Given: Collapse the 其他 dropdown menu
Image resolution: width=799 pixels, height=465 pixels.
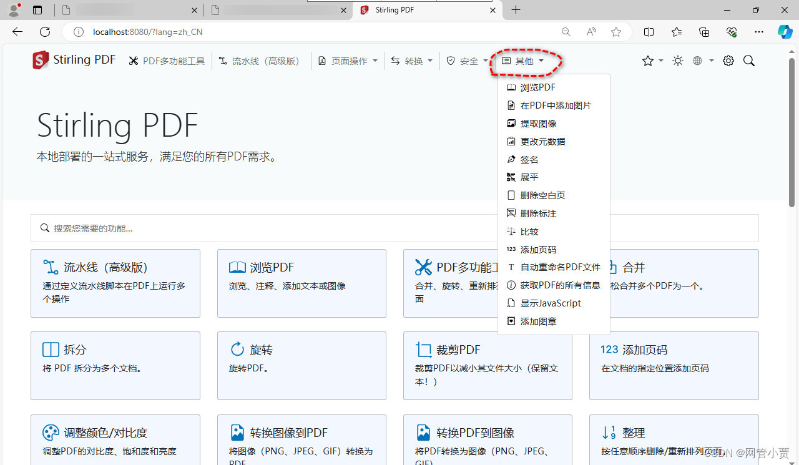Looking at the screenshot, I should [523, 61].
